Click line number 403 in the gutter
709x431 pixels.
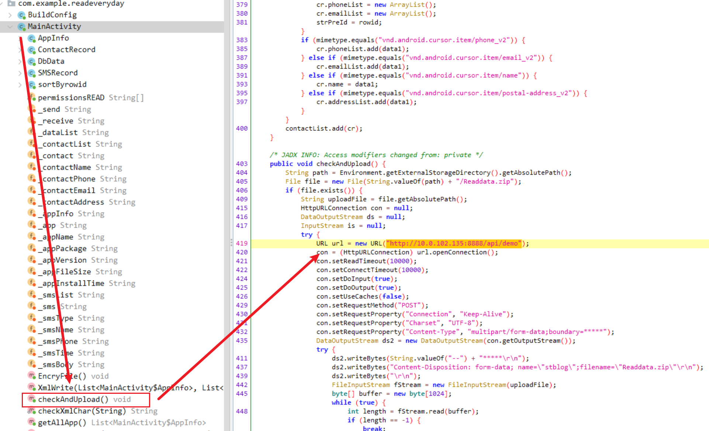tap(242, 164)
